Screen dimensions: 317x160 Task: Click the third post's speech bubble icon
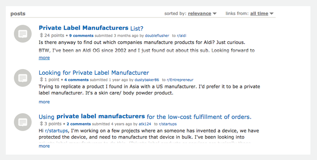point(22,122)
